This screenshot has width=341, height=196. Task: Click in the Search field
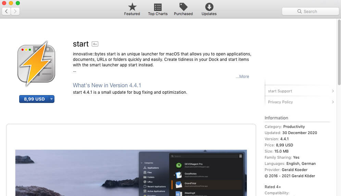point(310,11)
